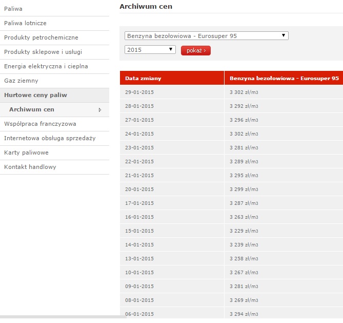Open the Paliwa menu item
Screen dimensions: 343x323
click(x=13, y=9)
